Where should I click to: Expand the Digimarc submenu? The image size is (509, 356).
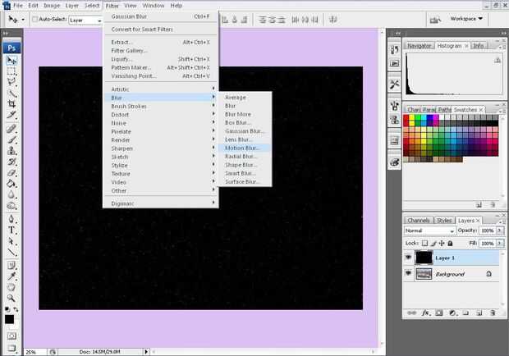tap(160, 203)
